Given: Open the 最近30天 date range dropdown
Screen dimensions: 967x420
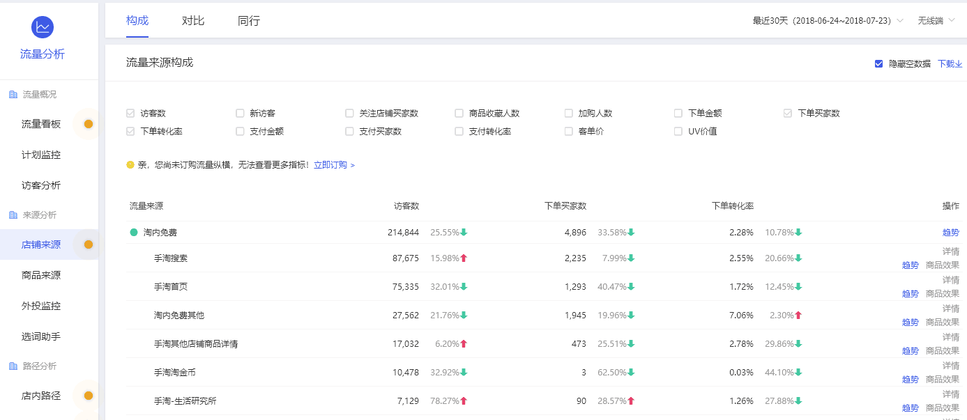Looking at the screenshot, I should 828,21.
